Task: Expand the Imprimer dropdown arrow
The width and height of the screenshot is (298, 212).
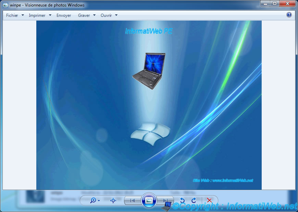Action: point(50,15)
